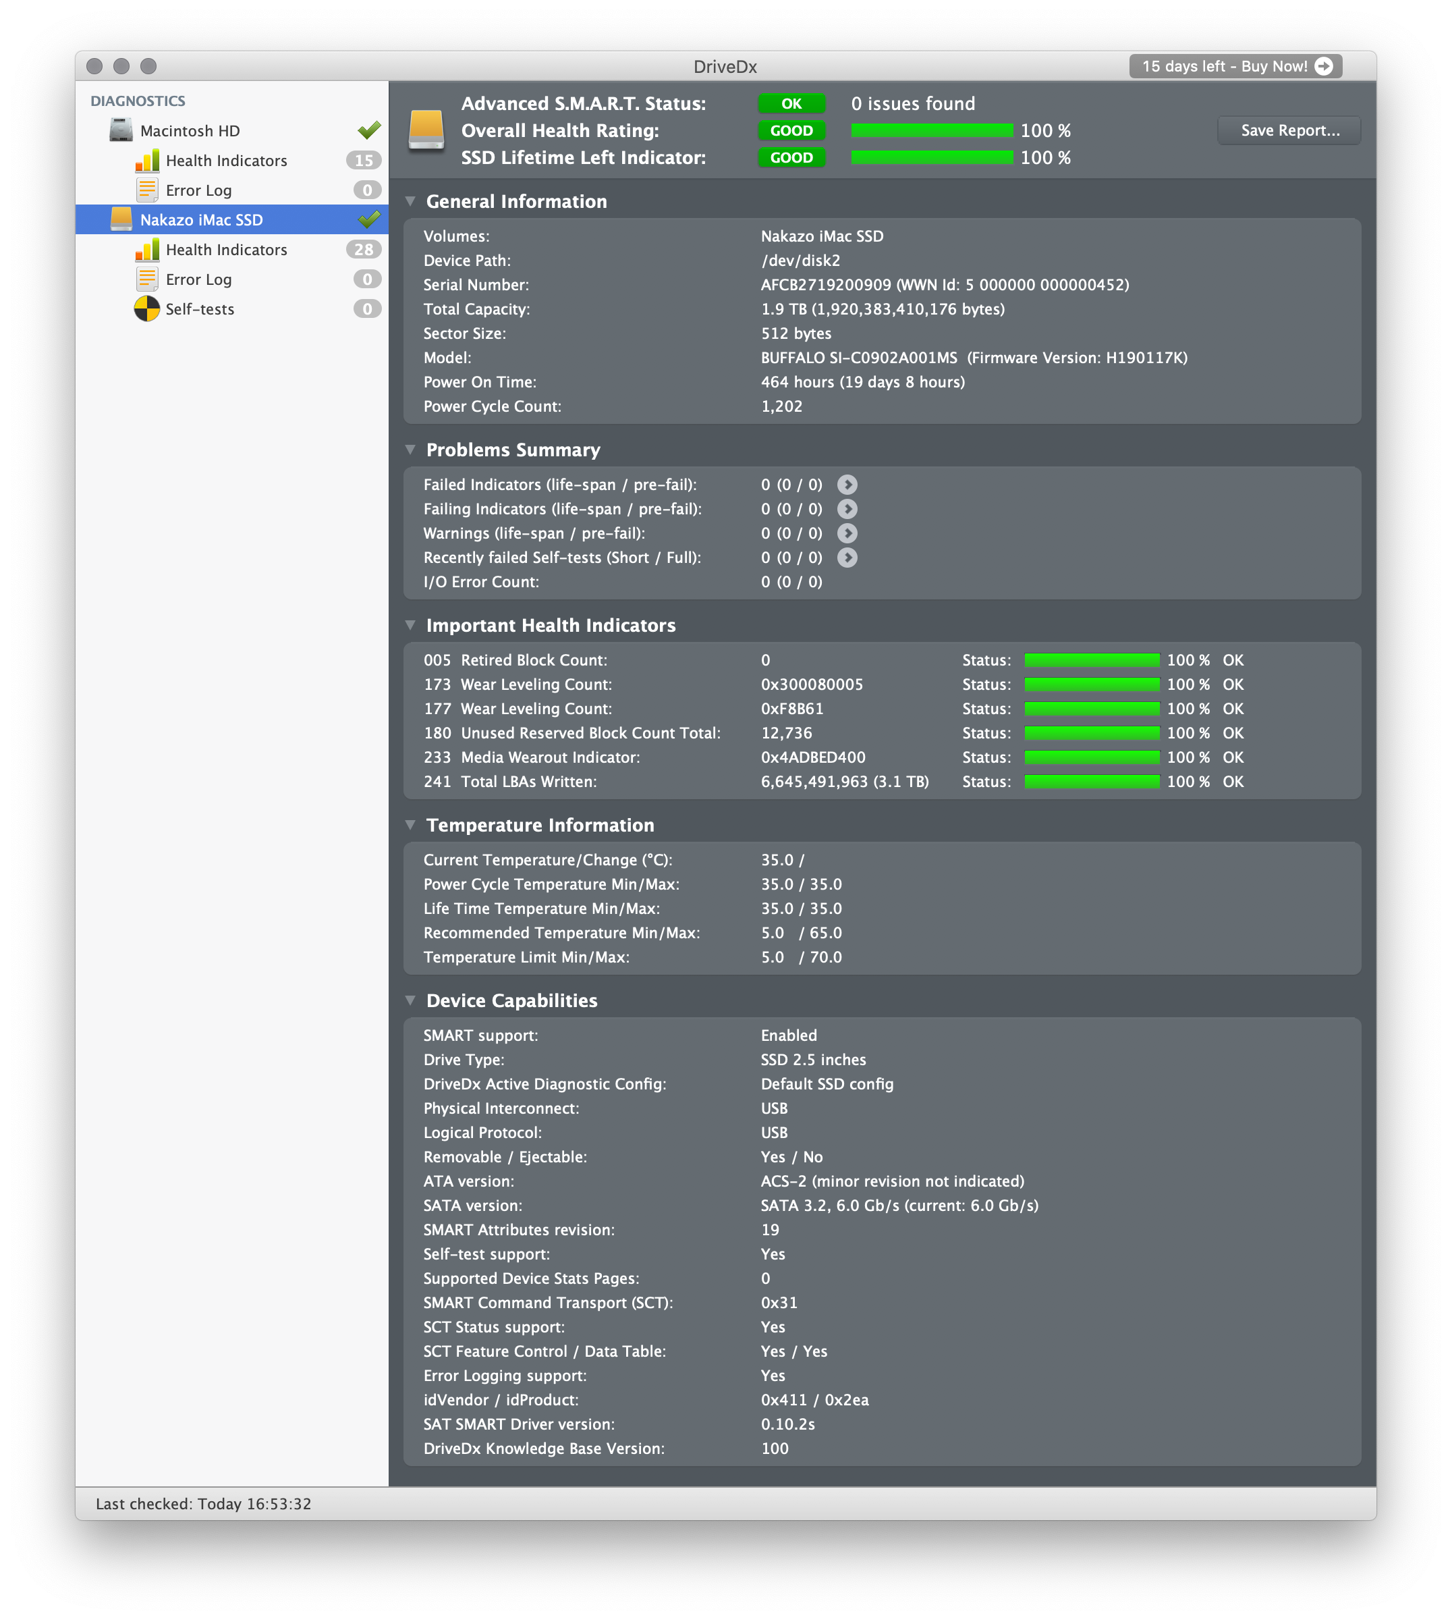This screenshot has height=1620, width=1452.
Task: Click the Save Report button
Action: (x=1289, y=130)
